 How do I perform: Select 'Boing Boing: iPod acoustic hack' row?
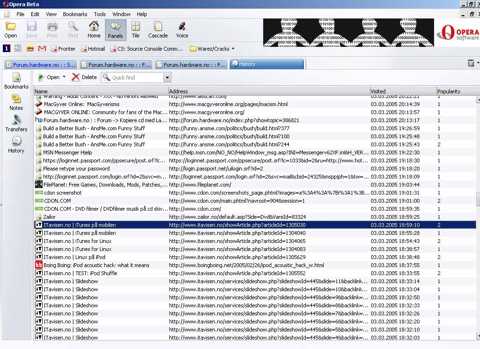pos(255,265)
